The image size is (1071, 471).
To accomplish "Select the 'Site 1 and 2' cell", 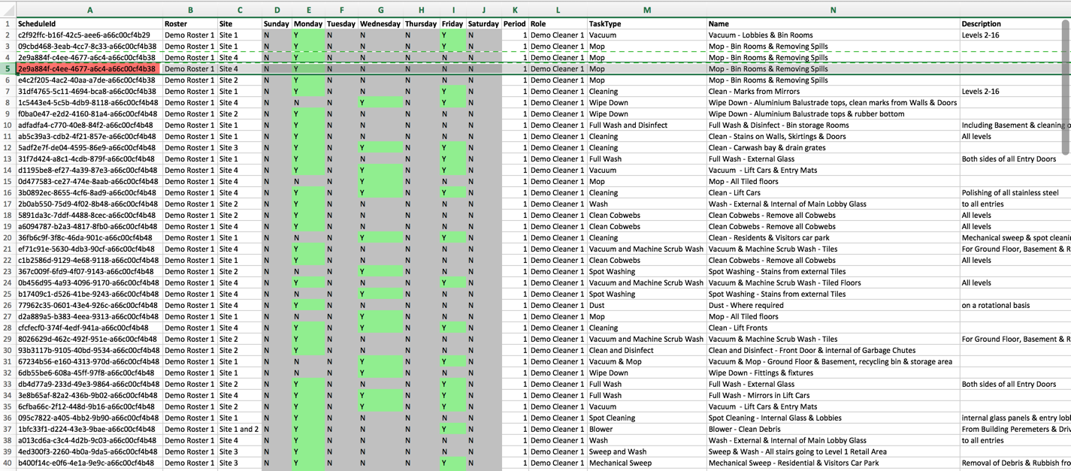I will [x=239, y=429].
